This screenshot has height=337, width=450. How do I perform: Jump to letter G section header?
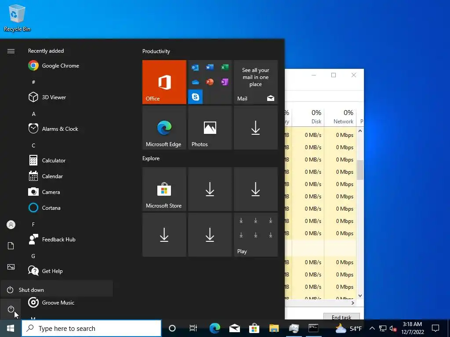pyautogui.click(x=33, y=256)
